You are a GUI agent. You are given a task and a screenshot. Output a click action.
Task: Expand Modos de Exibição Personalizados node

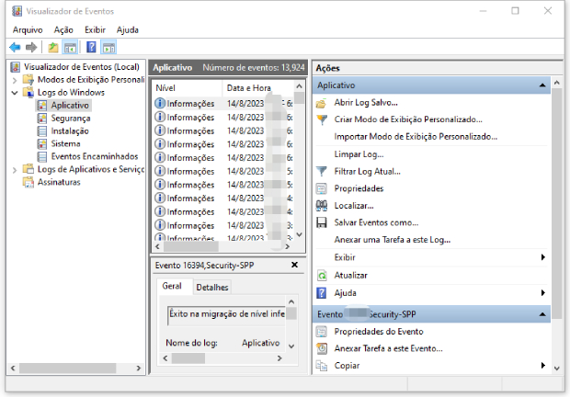pyautogui.click(x=15, y=80)
